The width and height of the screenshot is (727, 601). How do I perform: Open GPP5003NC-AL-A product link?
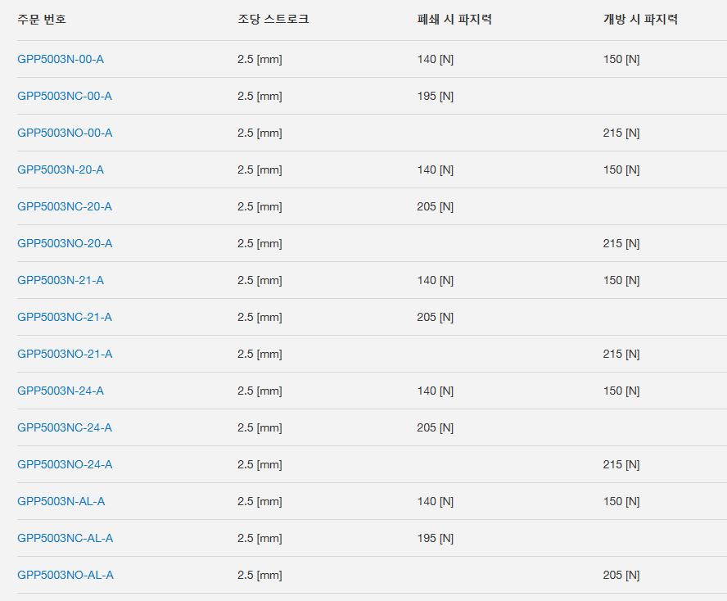tap(65, 538)
